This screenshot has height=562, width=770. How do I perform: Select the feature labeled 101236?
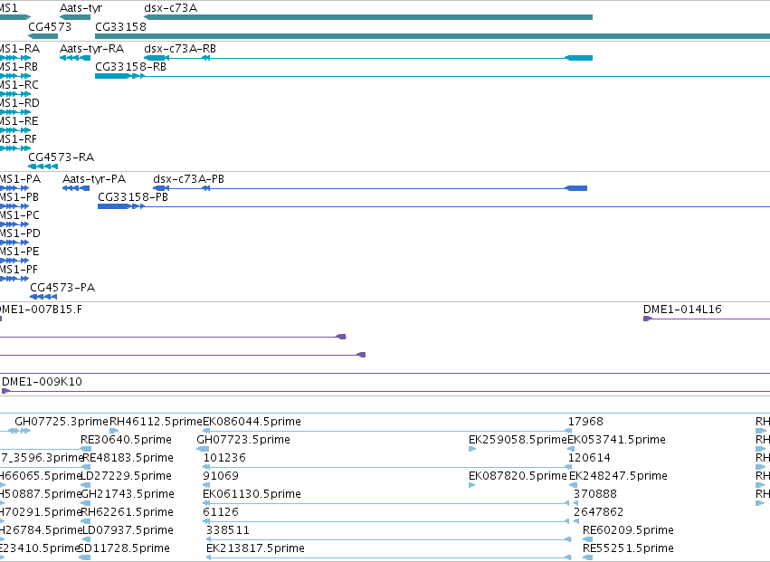[224, 458]
